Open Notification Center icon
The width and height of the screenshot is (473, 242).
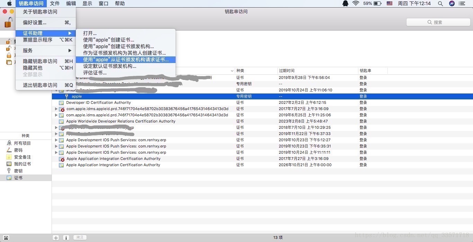[462, 3]
